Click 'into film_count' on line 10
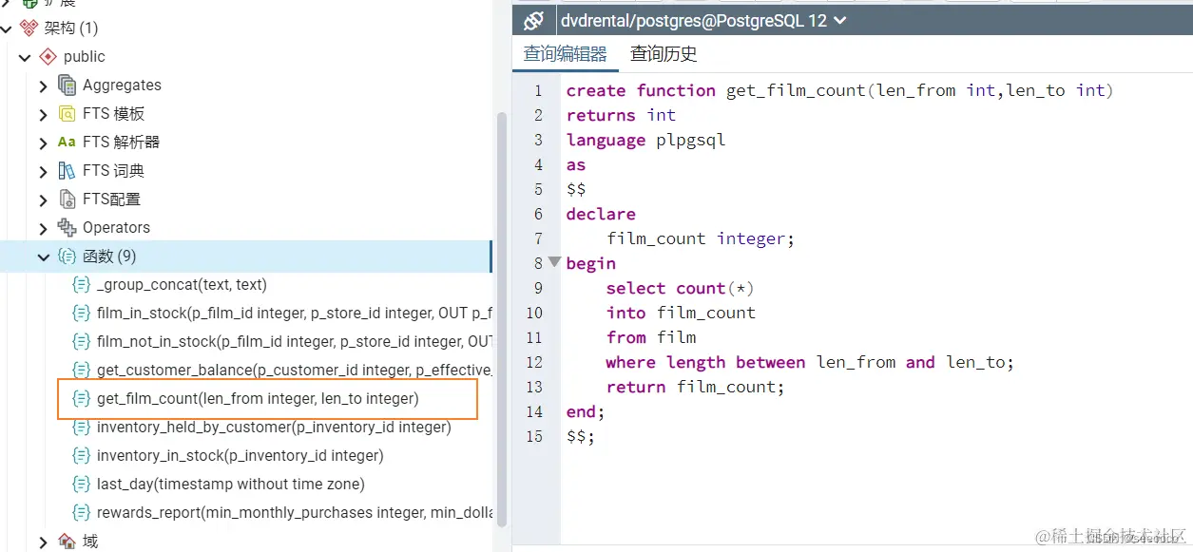Image resolution: width=1193 pixels, height=552 pixels. (681, 313)
